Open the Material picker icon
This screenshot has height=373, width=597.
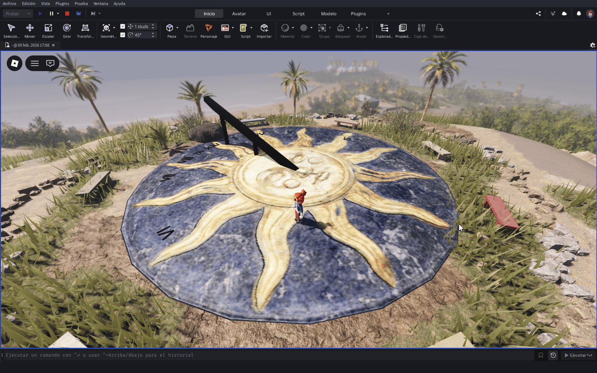point(285,28)
